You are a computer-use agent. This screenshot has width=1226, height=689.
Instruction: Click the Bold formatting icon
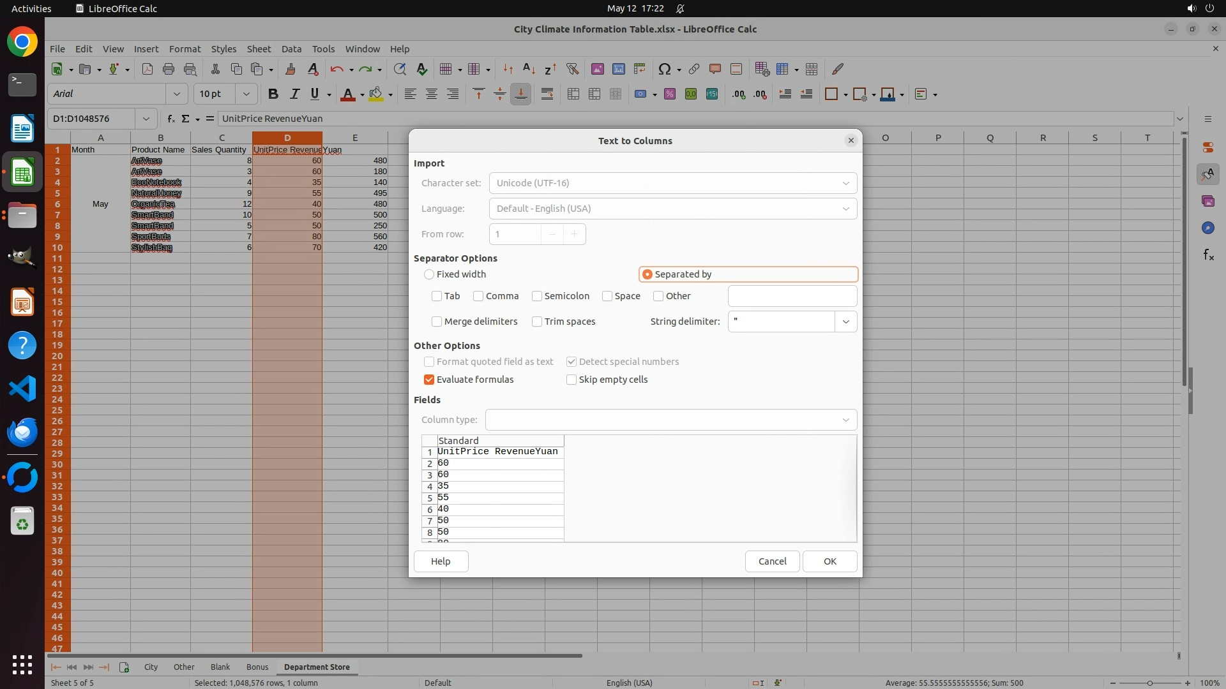pyautogui.click(x=273, y=94)
